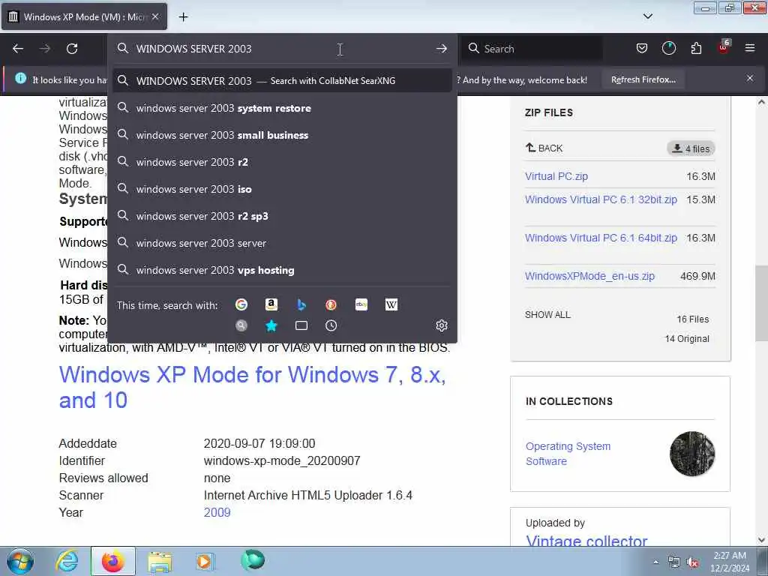The width and height of the screenshot is (768, 576).
Task: Search open tabs using the tab icon
Action: [301, 325]
